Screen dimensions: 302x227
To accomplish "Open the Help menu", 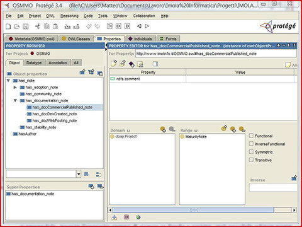I will [165, 16].
